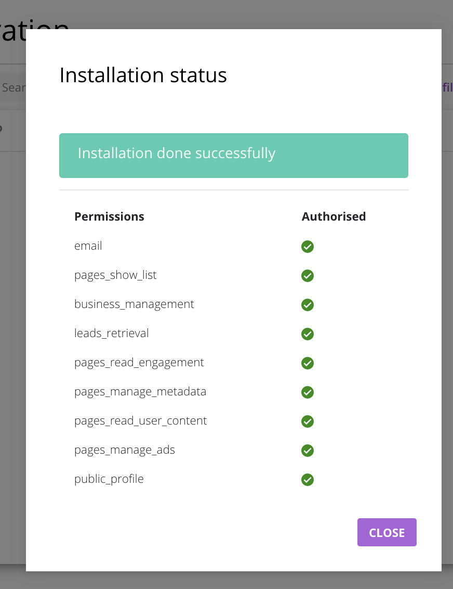Viewport: 453px width, 589px height.
Task: Click the darkened backdrop outside the dialog
Action: tap(13, 312)
